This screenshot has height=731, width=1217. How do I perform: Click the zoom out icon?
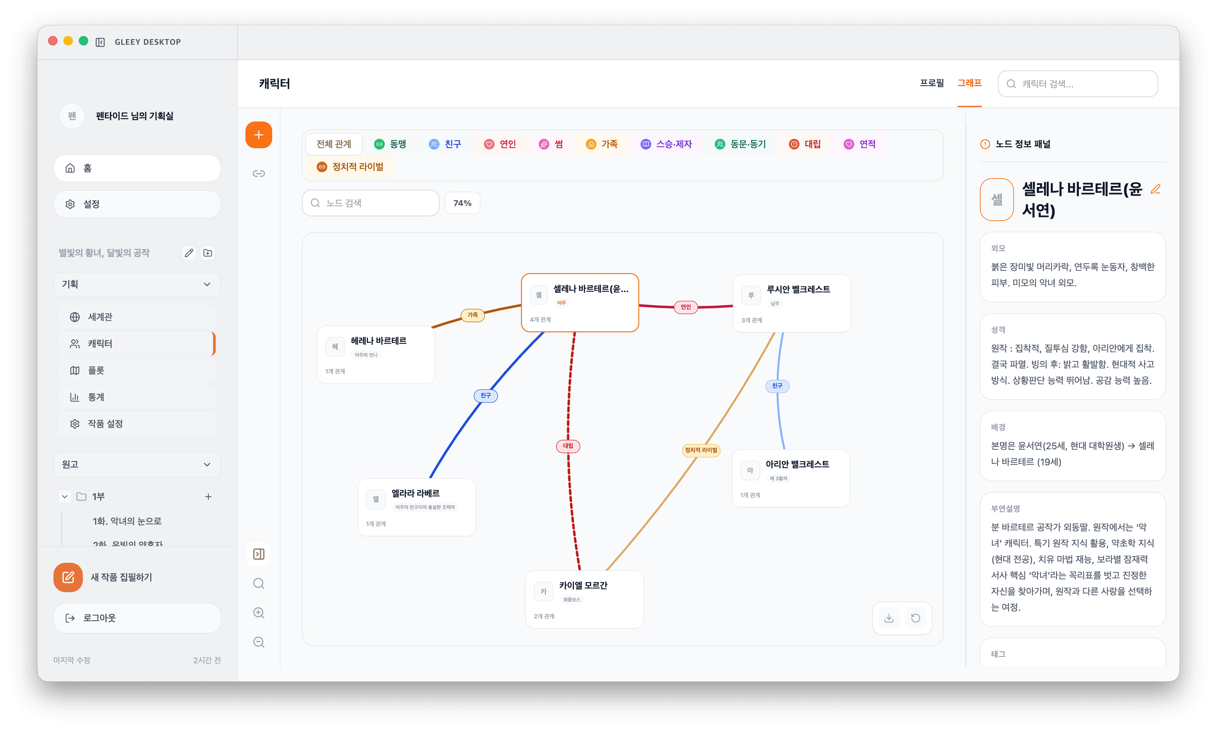pos(259,642)
